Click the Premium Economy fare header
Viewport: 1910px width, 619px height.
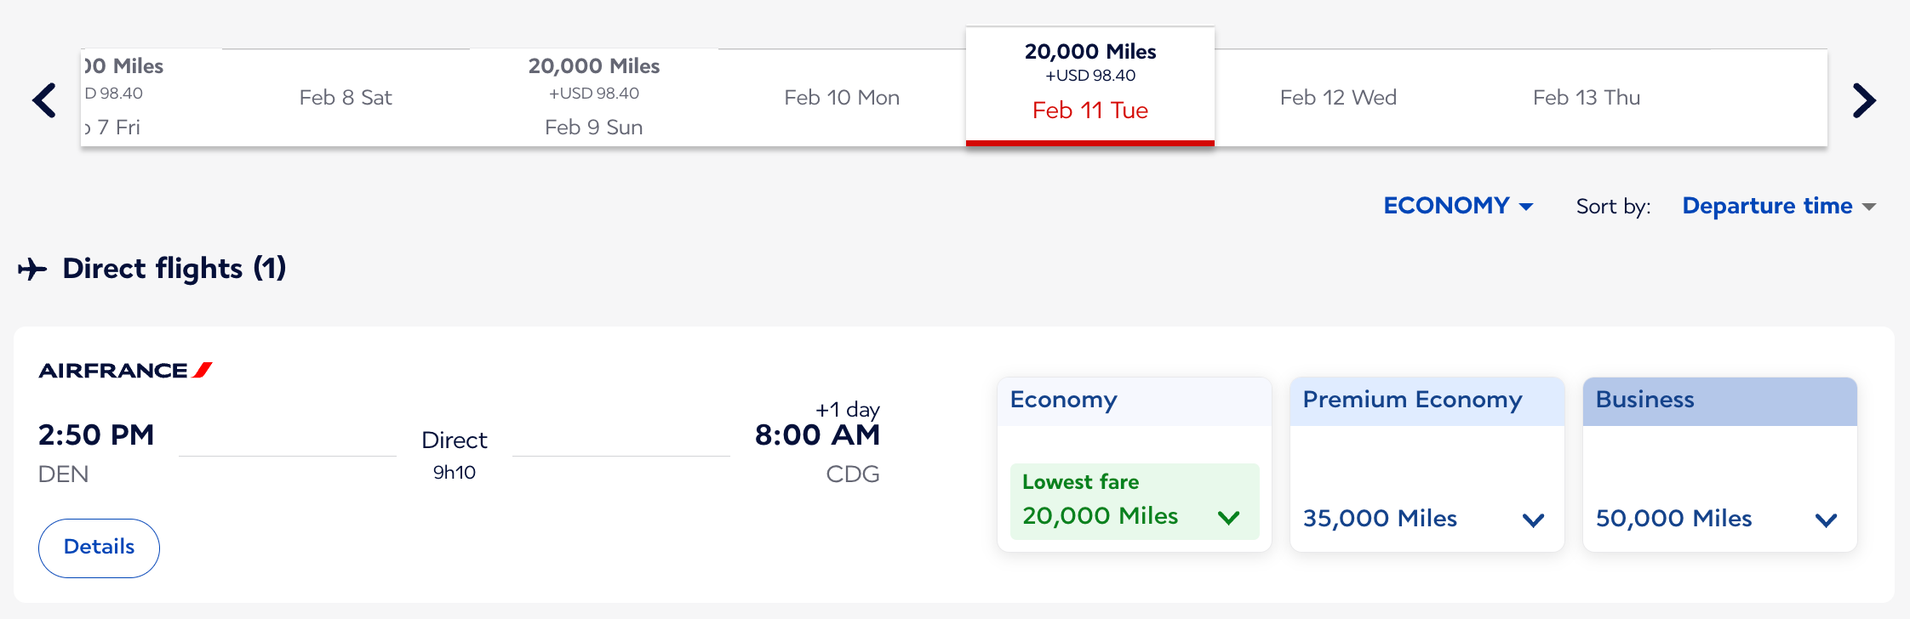pyautogui.click(x=1427, y=400)
